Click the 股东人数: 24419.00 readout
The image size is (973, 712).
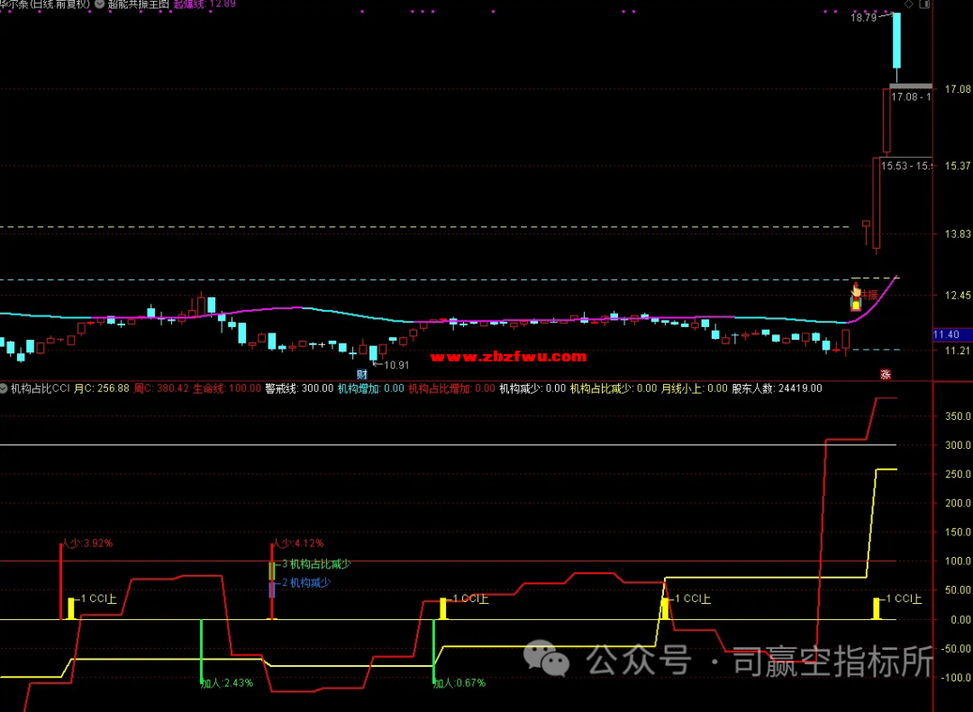[x=777, y=388]
